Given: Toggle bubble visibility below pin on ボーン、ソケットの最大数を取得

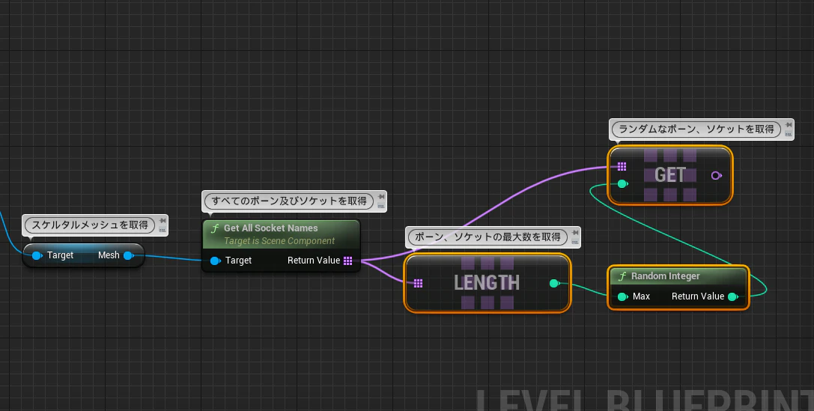Looking at the screenshot, I should pos(575,242).
